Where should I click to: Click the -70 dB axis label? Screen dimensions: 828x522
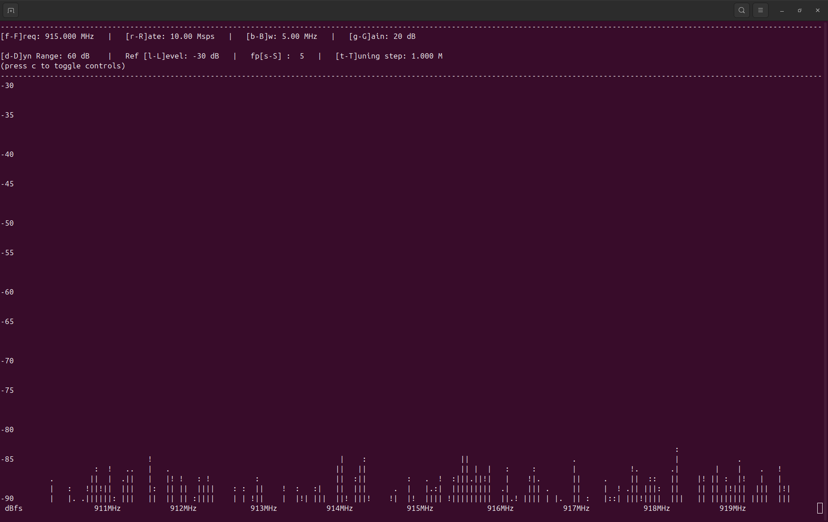click(8, 361)
